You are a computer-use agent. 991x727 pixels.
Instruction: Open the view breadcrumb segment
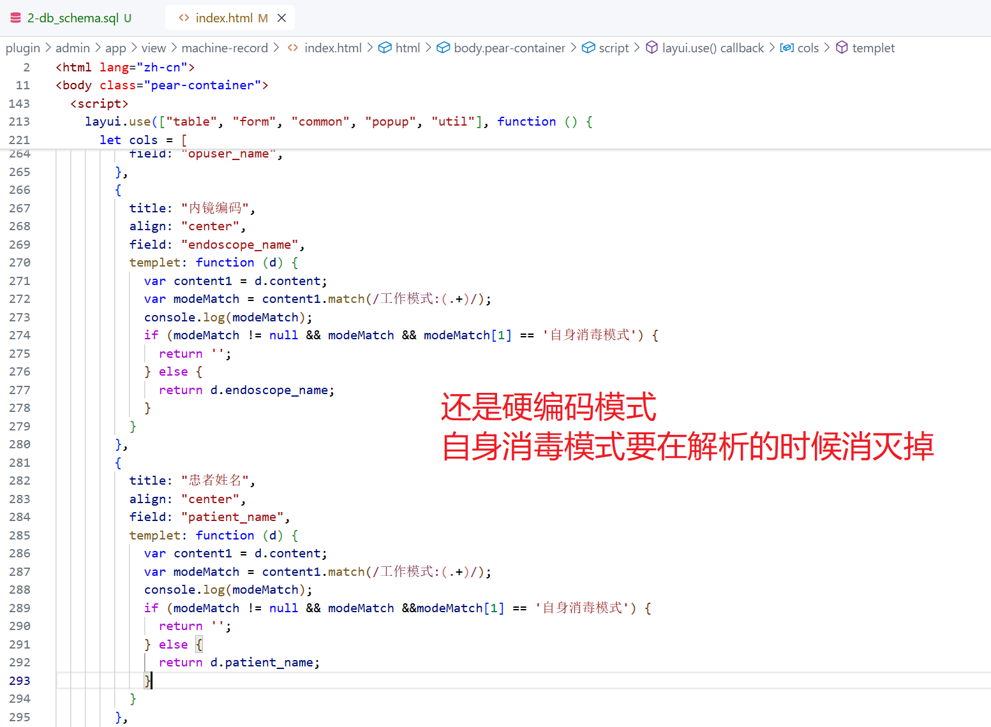point(154,48)
